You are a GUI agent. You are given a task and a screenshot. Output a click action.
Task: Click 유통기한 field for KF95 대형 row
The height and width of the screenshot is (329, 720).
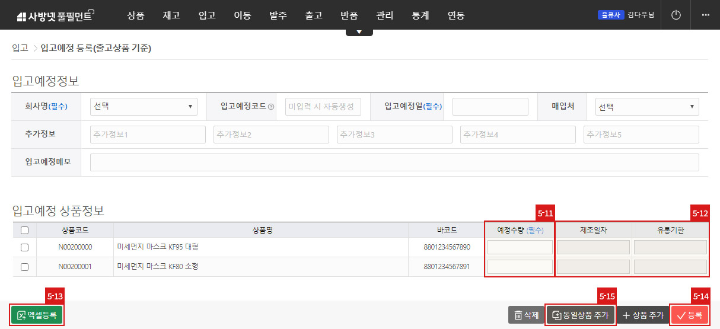pos(670,247)
